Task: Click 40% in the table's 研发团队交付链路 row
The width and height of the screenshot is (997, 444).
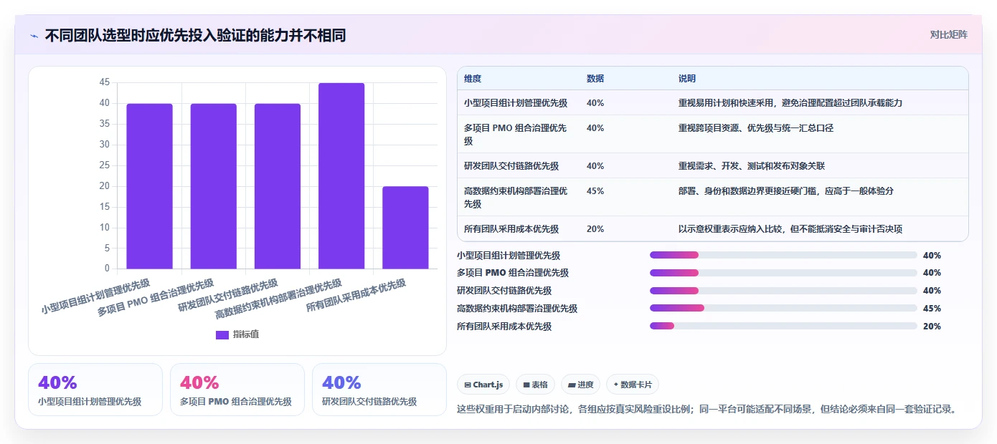Action: tap(595, 166)
